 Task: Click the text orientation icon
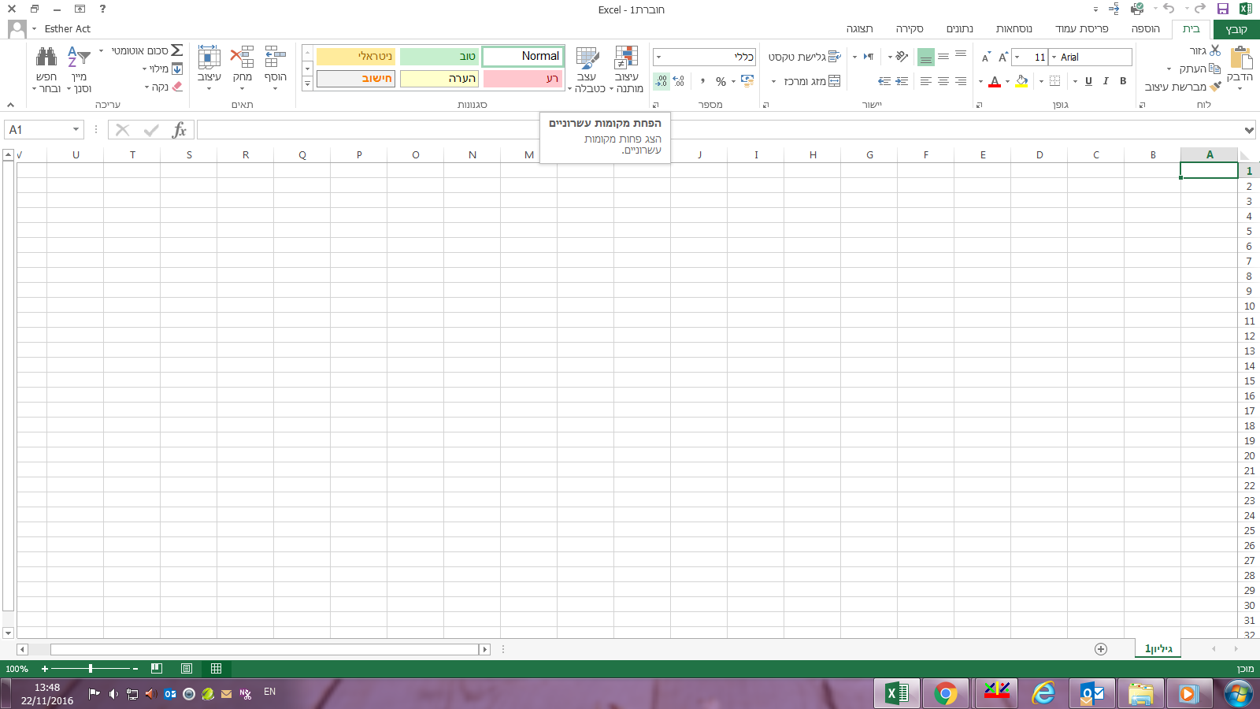(x=902, y=57)
